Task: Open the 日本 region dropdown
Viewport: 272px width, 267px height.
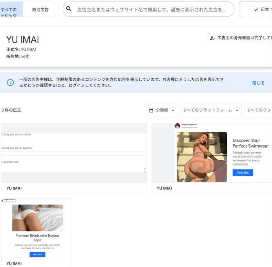Action: tap(256, 9)
